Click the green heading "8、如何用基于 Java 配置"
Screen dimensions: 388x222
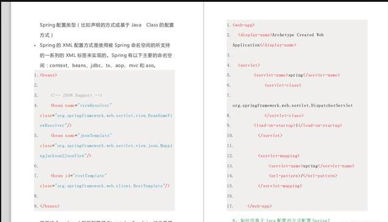[x=281, y=220]
